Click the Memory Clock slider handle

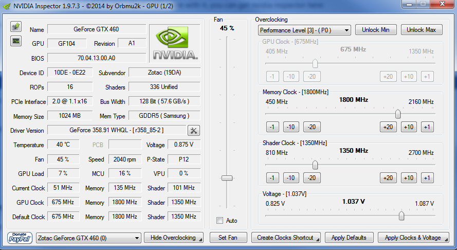point(397,114)
